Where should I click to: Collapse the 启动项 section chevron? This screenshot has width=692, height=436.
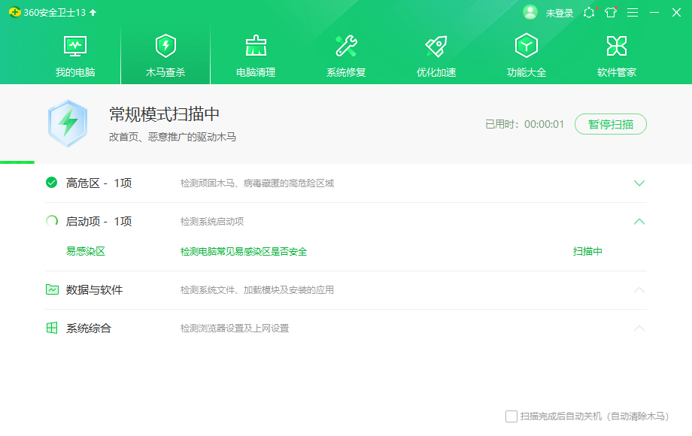click(639, 221)
